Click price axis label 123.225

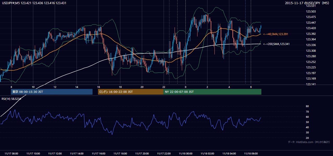311,67
